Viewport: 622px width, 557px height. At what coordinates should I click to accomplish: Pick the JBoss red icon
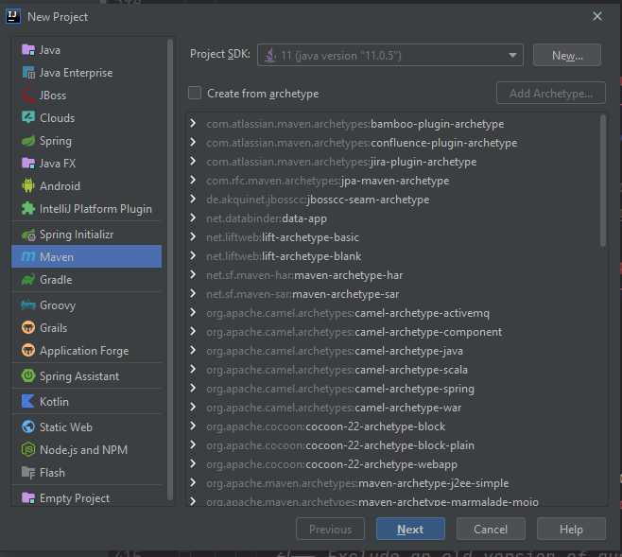(x=28, y=96)
